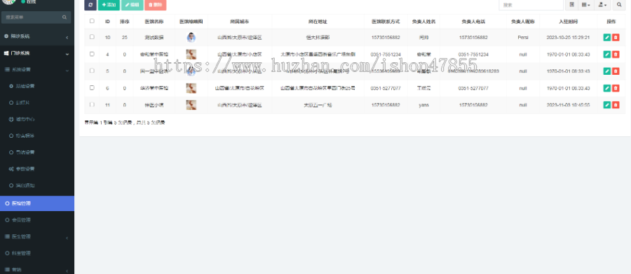Open the thumbnail image in row ID 6

191,88
